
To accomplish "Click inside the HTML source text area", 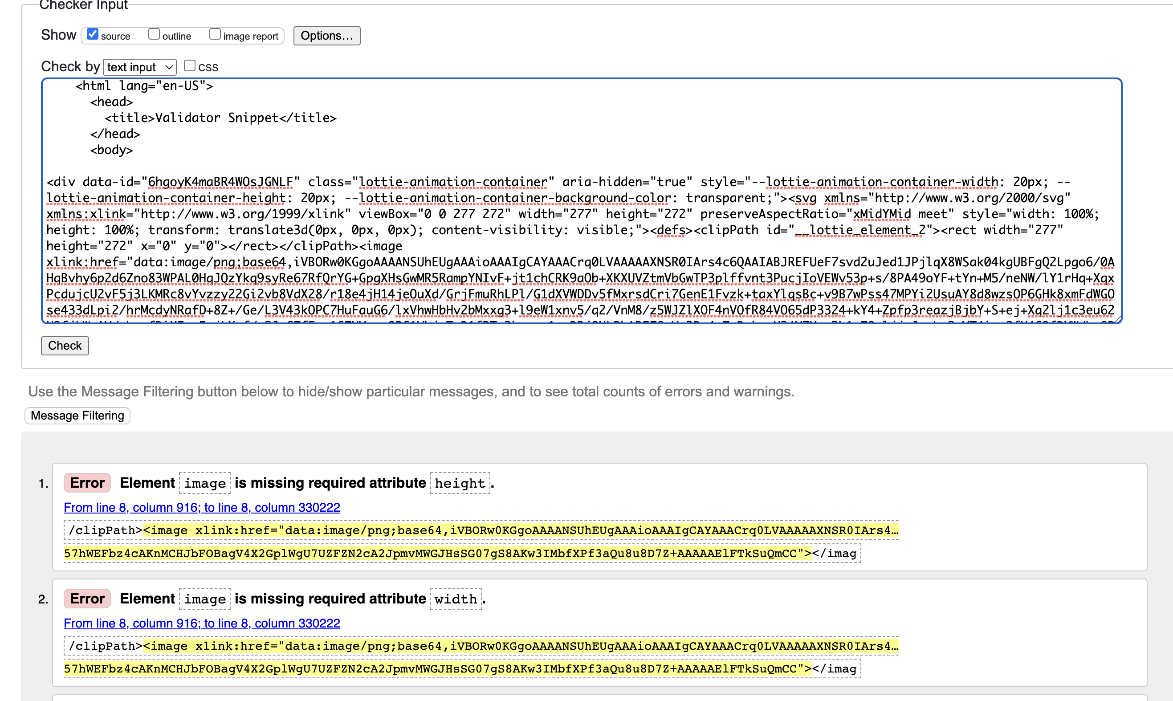I will click(x=566, y=198).
